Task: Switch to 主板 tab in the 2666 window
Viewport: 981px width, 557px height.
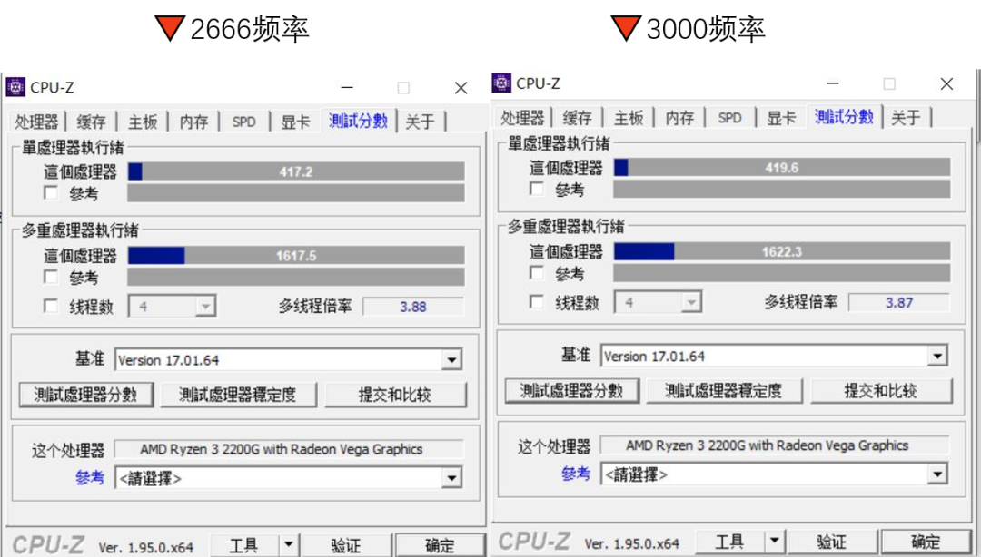Action: [x=143, y=122]
